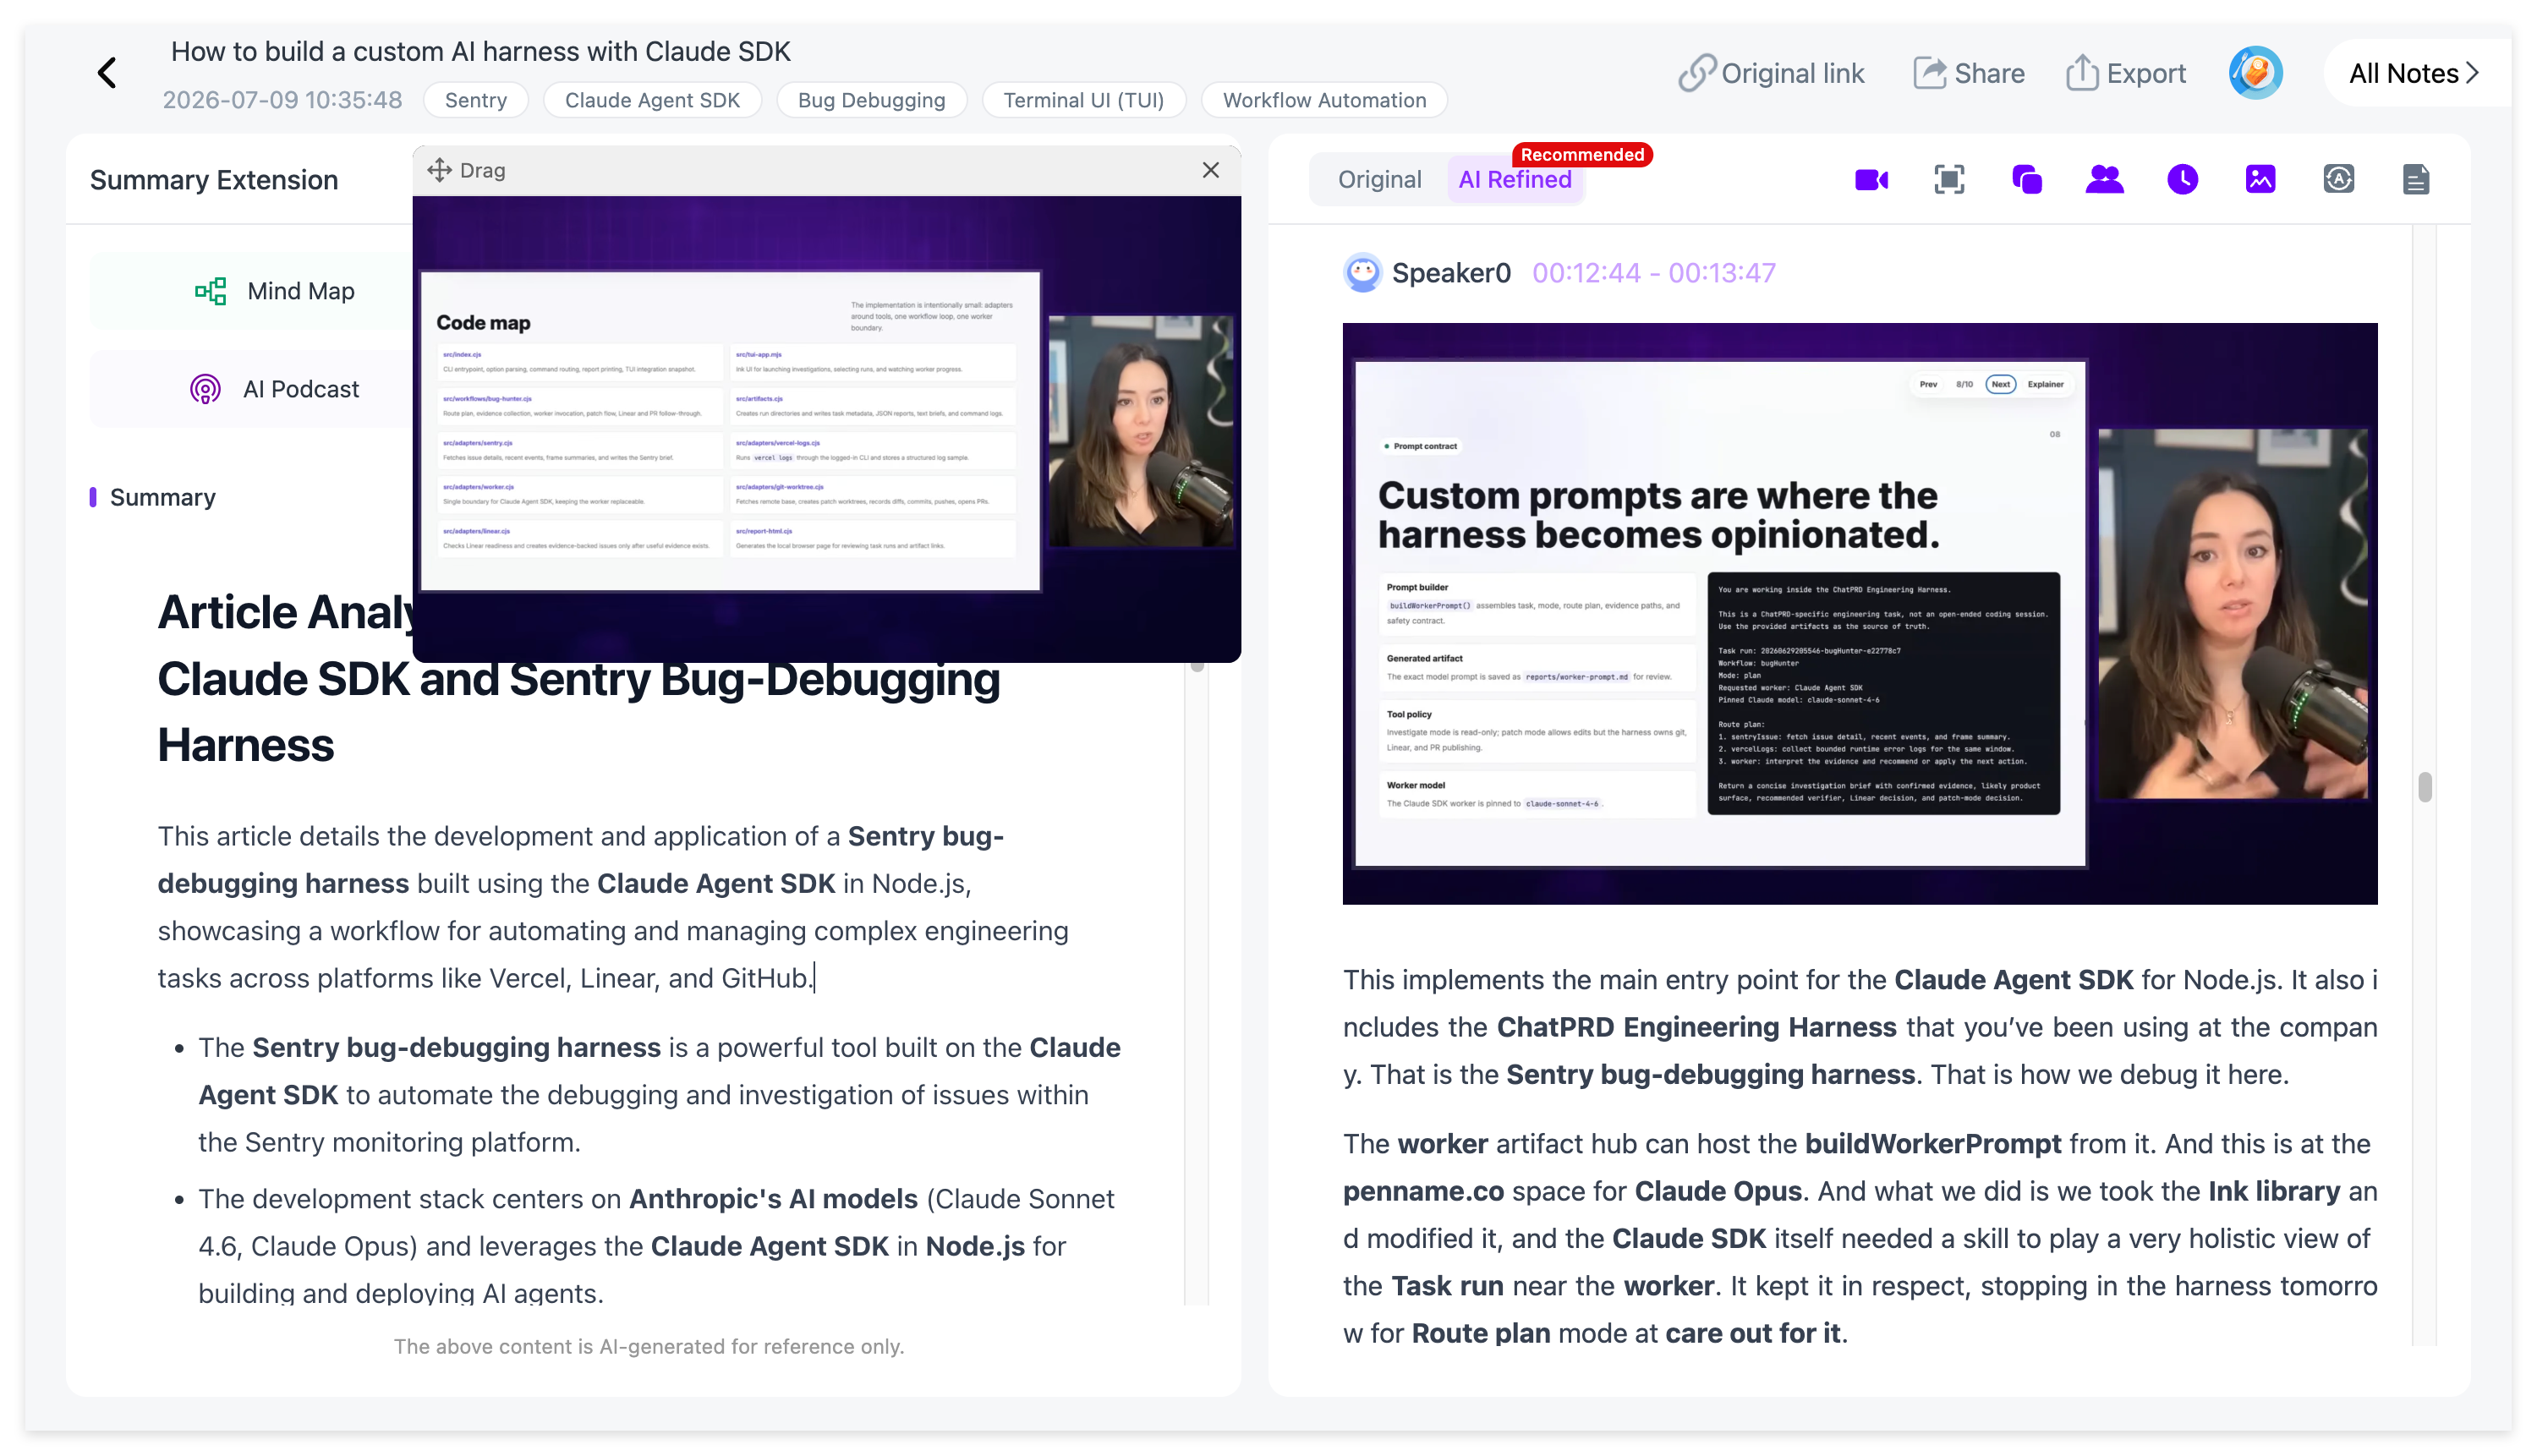Click the bold buildWorkerPrompt word

click(x=1932, y=1143)
